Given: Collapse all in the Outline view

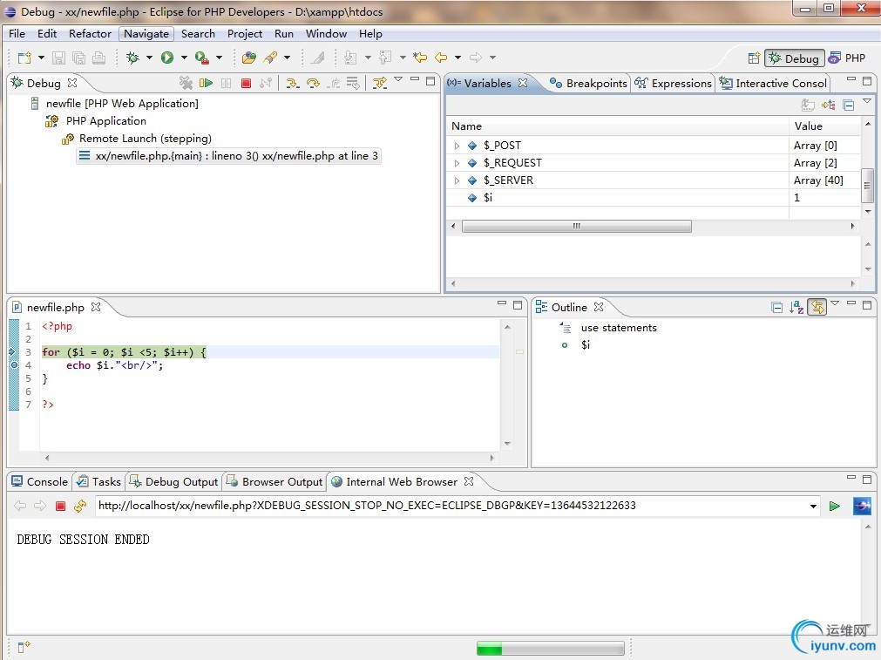Looking at the screenshot, I should coord(777,308).
